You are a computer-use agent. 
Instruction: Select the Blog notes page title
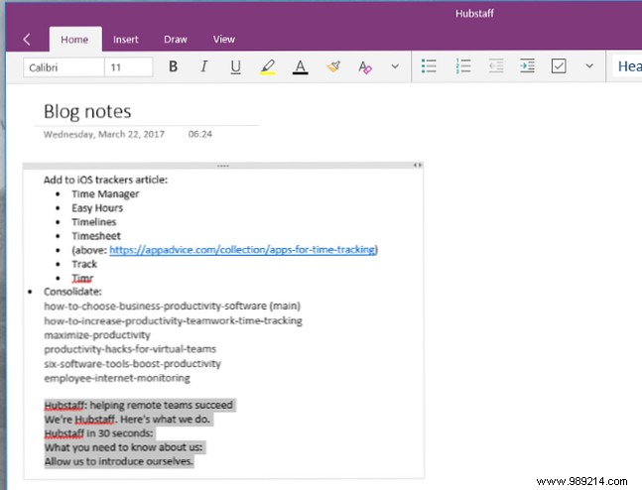click(87, 112)
